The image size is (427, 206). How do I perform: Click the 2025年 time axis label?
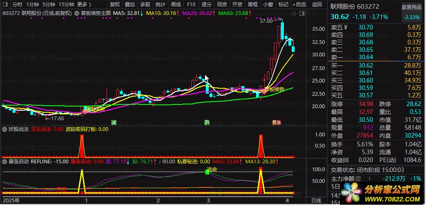point(11,201)
